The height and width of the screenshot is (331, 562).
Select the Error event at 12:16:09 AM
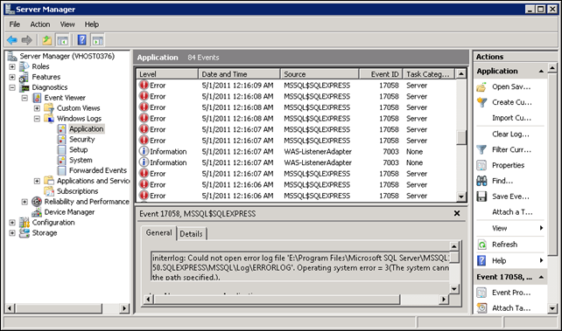(x=297, y=86)
